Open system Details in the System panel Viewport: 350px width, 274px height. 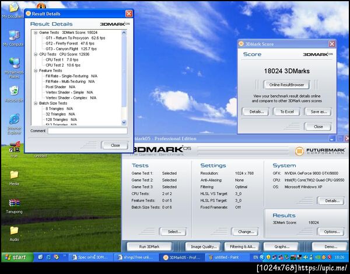pyautogui.click(x=332, y=201)
